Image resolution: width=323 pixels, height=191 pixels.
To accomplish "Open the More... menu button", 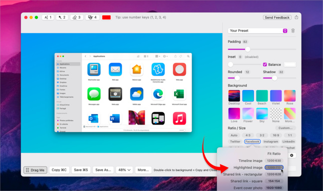I will (143, 170).
